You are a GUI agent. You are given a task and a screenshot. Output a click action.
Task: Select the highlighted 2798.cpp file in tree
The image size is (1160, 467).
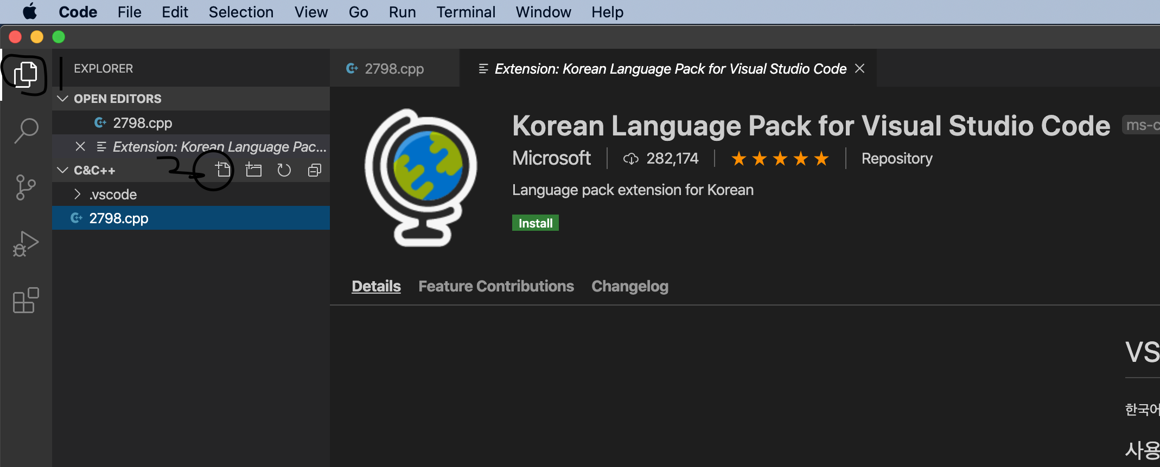191,218
